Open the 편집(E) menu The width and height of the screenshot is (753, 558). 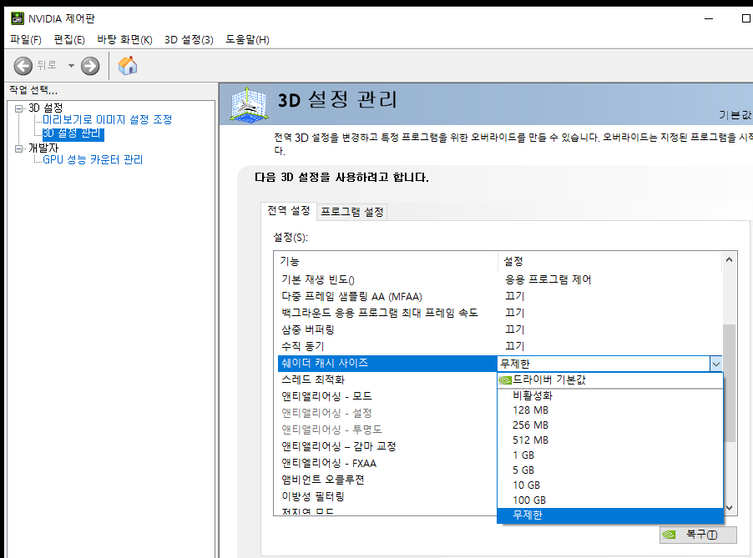click(x=69, y=39)
